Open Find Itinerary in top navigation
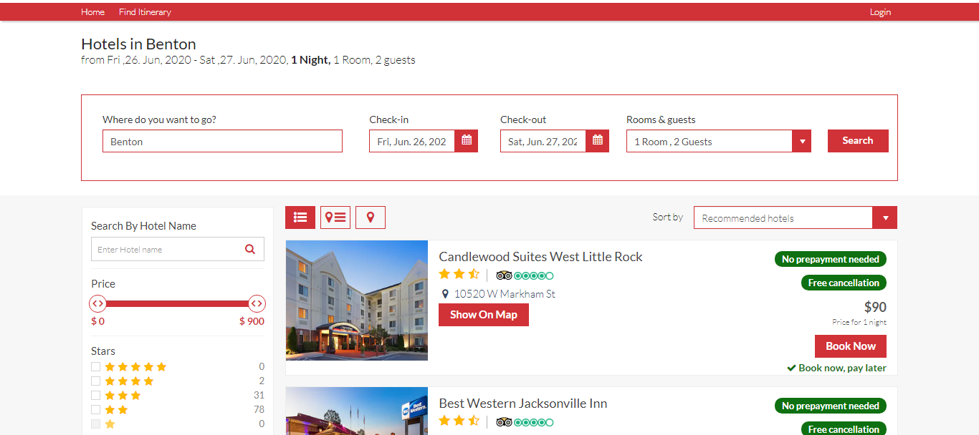The width and height of the screenshot is (979, 435). pos(145,12)
